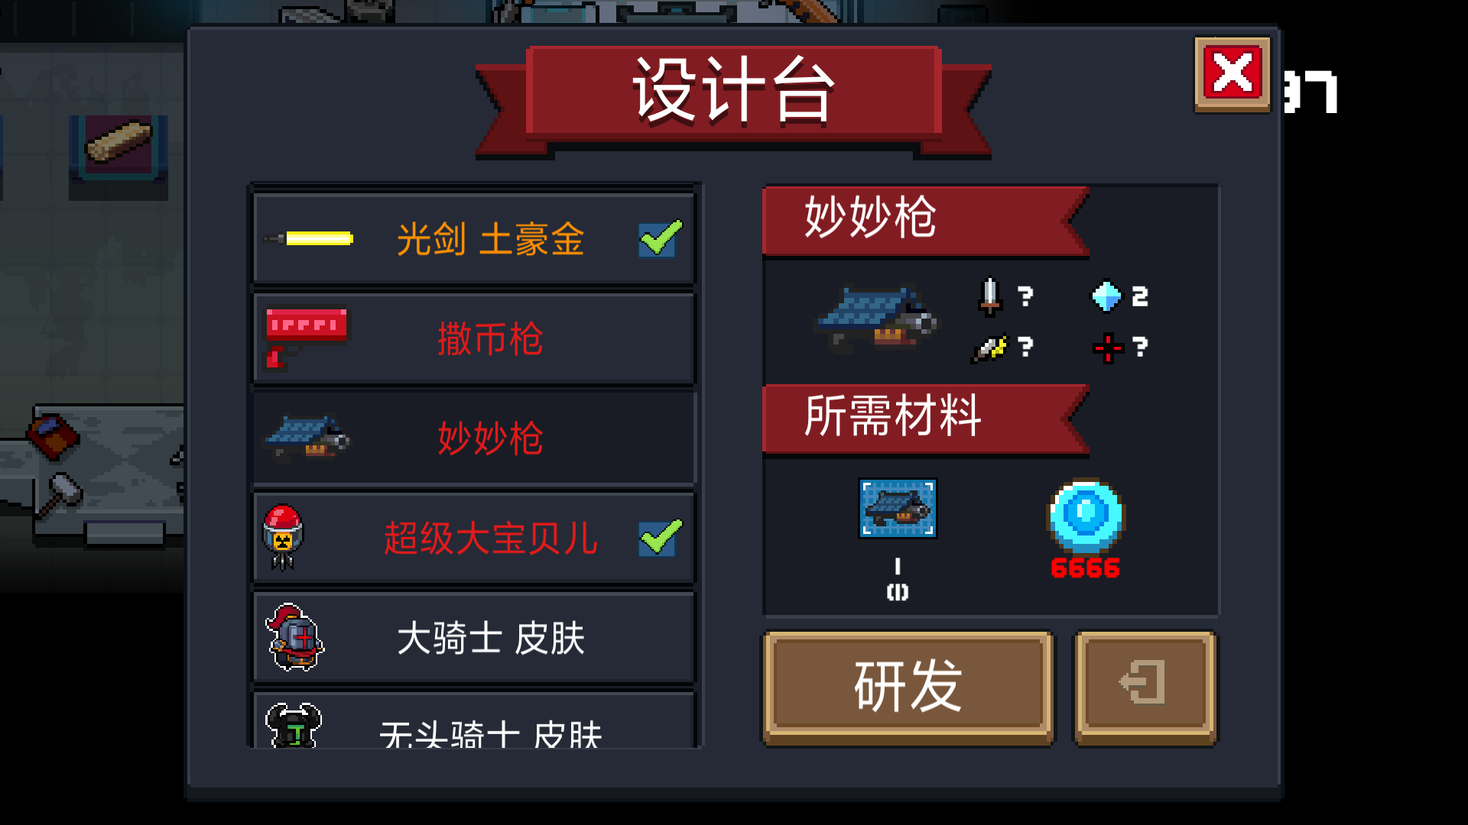The image size is (1468, 825).
Task: Click the yellow feather crit stat icon
Action: click(x=990, y=348)
